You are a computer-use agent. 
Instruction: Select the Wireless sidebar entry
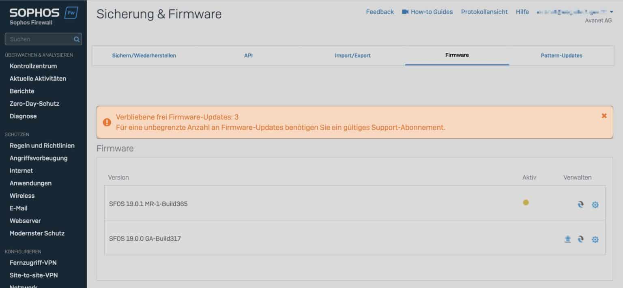pos(22,195)
